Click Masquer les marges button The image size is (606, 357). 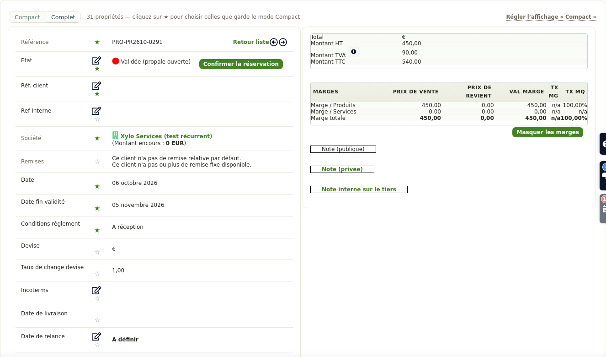(x=548, y=132)
